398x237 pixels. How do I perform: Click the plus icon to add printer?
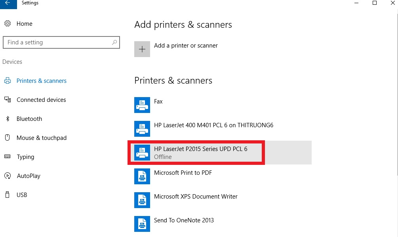tap(142, 49)
